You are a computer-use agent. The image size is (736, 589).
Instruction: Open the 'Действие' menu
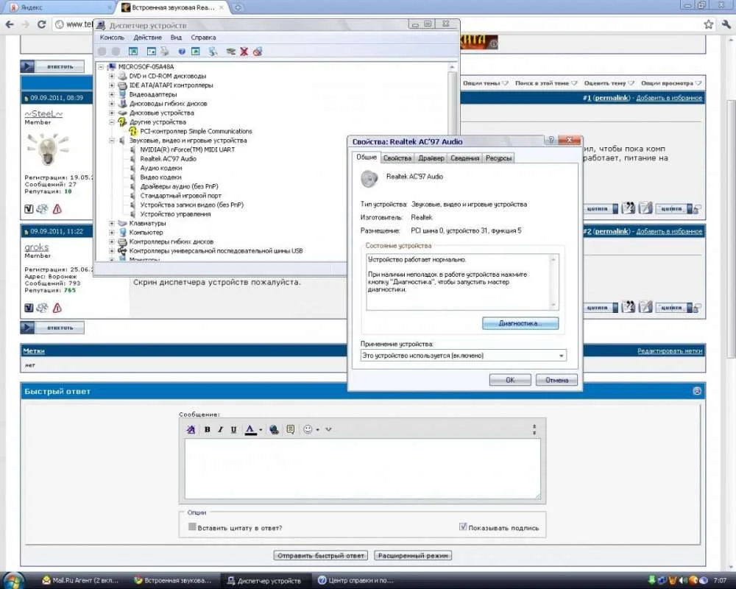(148, 37)
